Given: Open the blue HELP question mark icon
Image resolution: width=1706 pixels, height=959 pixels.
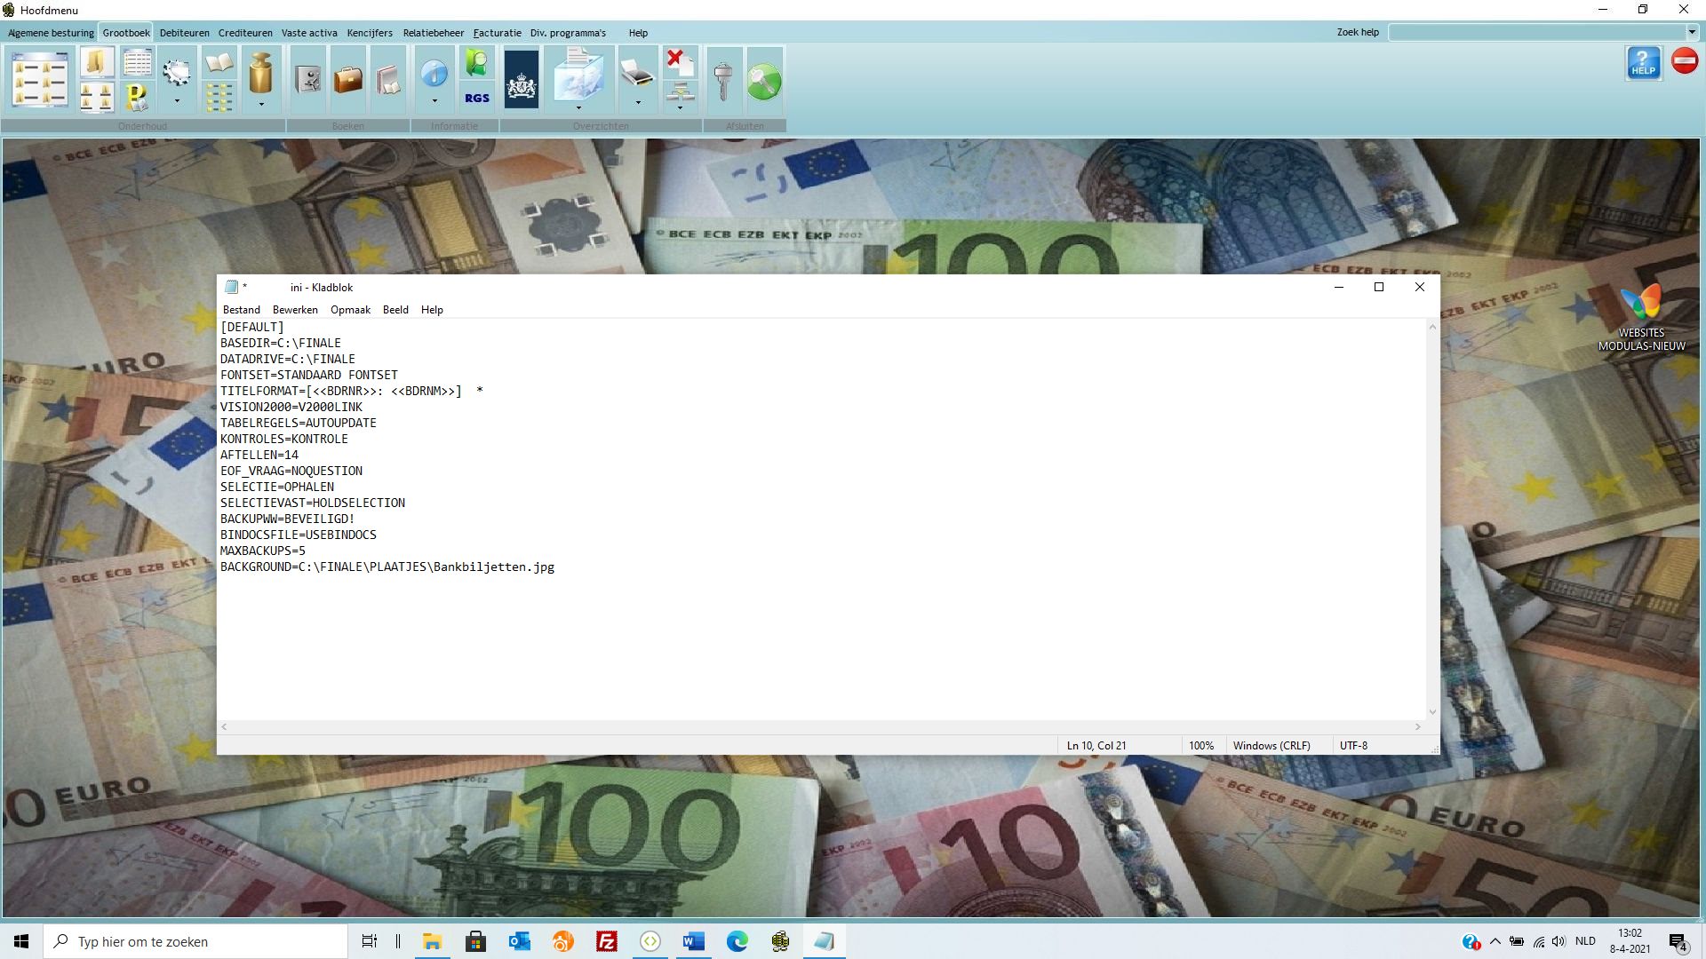Looking at the screenshot, I should (x=1644, y=63).
